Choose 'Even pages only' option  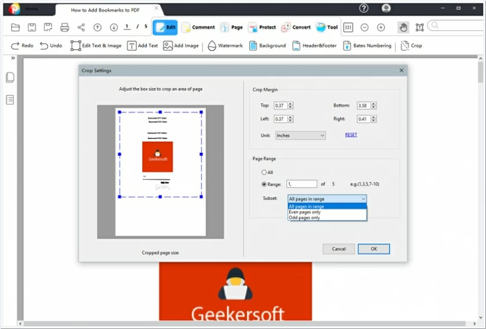point(327,212)
